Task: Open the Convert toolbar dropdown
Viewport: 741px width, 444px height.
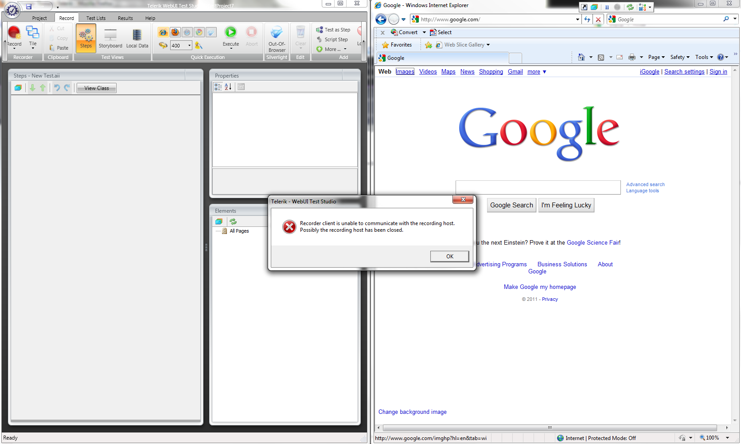Action: pyautogui.click(x=424, y=32)
